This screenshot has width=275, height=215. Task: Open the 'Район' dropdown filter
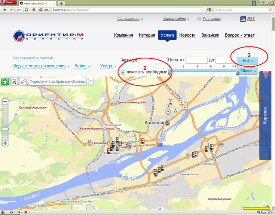83,66
